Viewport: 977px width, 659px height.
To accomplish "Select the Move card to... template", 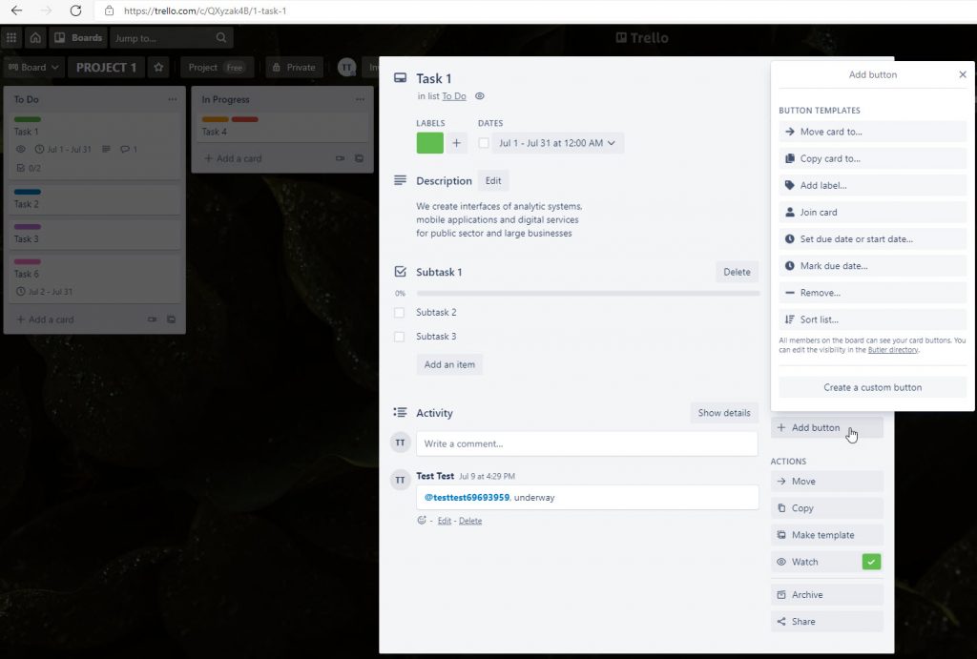I will (872, 132).
